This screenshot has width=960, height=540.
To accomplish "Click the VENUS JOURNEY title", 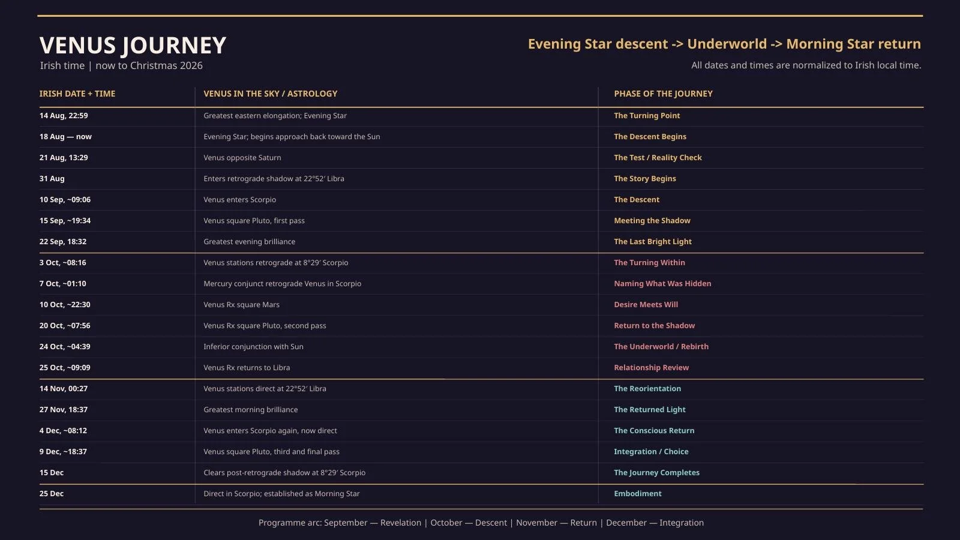I will tap(133, 46).
